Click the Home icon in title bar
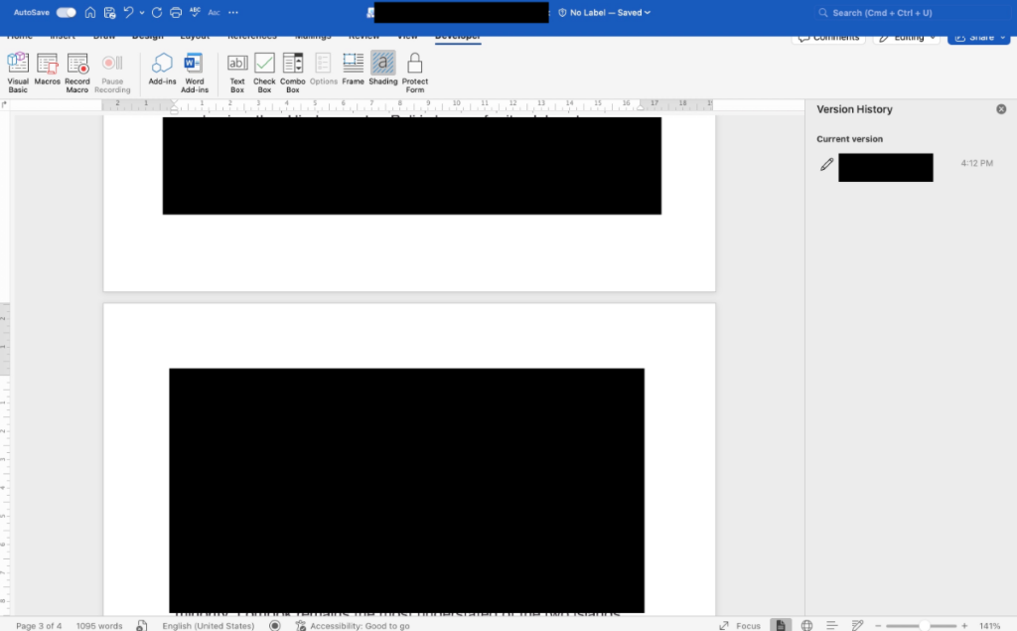Viewport: 1017px width, 631px height. [x=90, y=12]
